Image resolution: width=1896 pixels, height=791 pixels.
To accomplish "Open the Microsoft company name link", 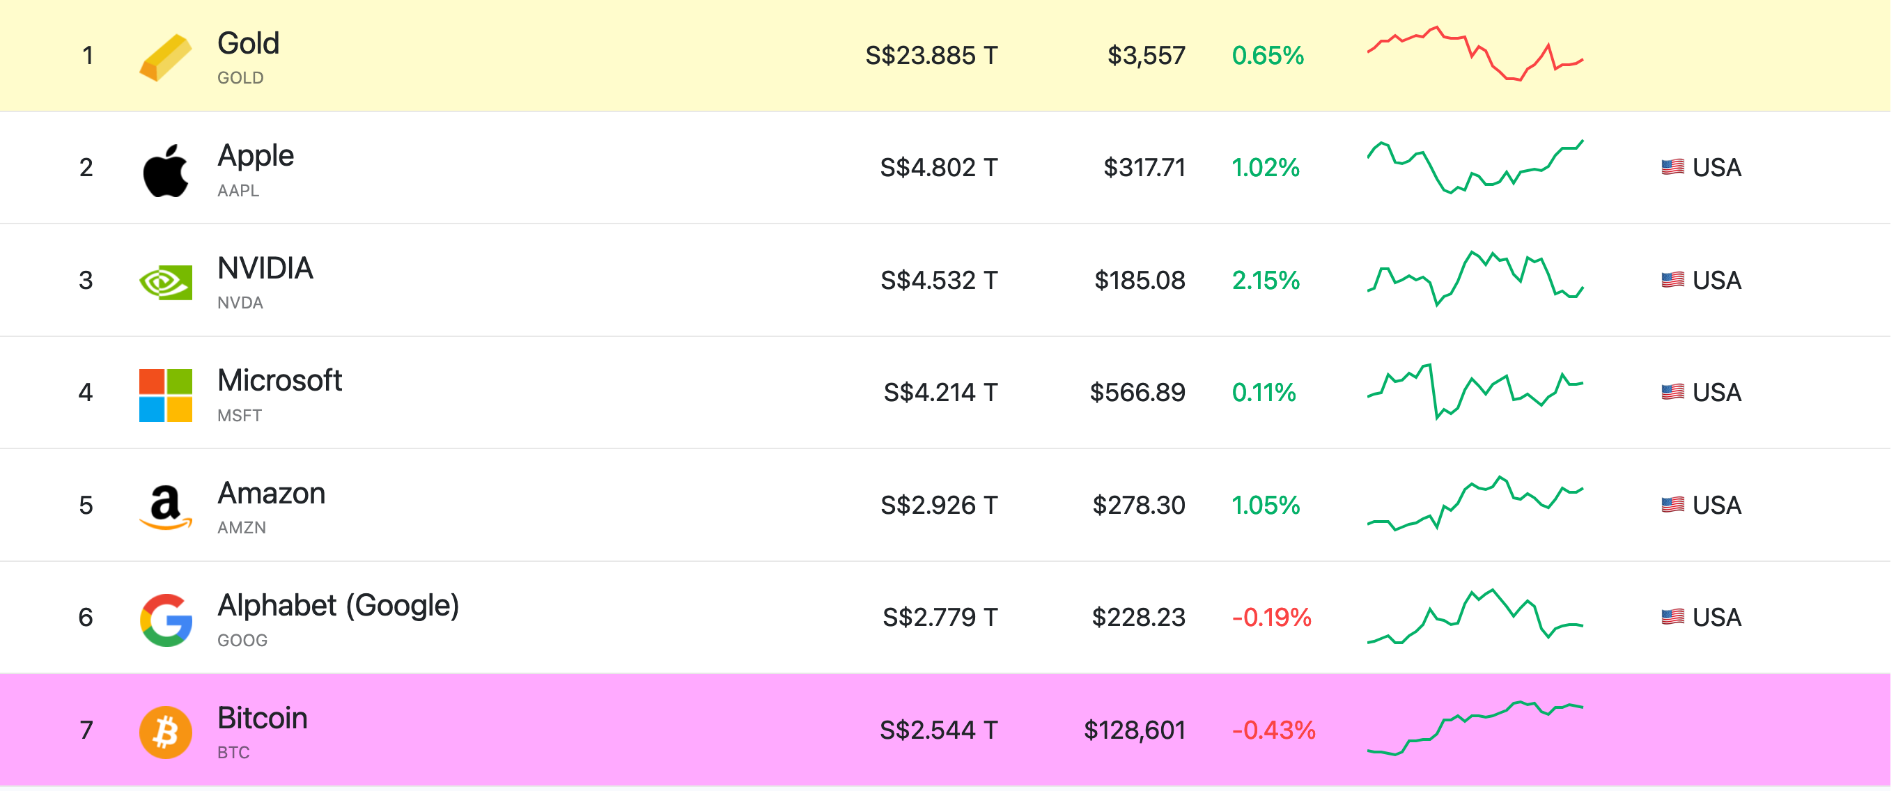I will point(280,381).
